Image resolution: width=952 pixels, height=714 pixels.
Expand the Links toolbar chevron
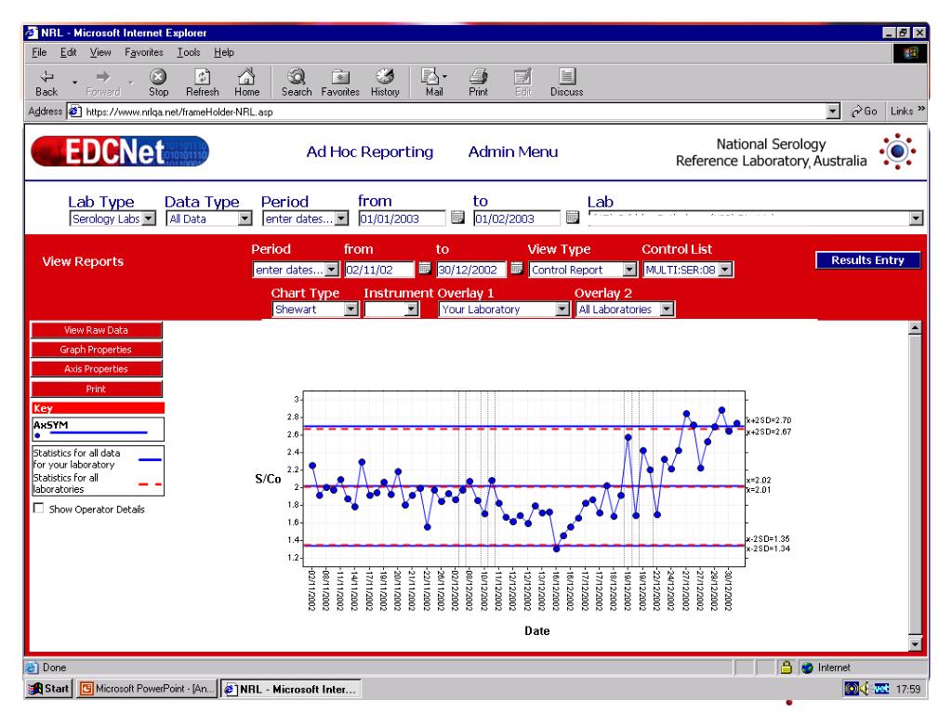pos(921,110)
